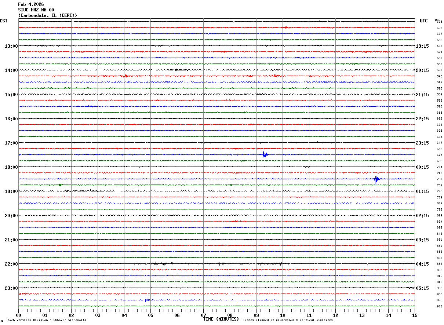
Task: Click the 'Each Vertical Division = 1666.67 microvolts' note
Action: click(47, 320)
